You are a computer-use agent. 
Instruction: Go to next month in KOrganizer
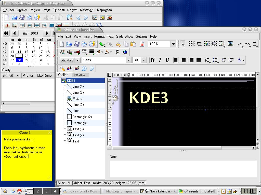pyautogui.click(x=47, y=33)
